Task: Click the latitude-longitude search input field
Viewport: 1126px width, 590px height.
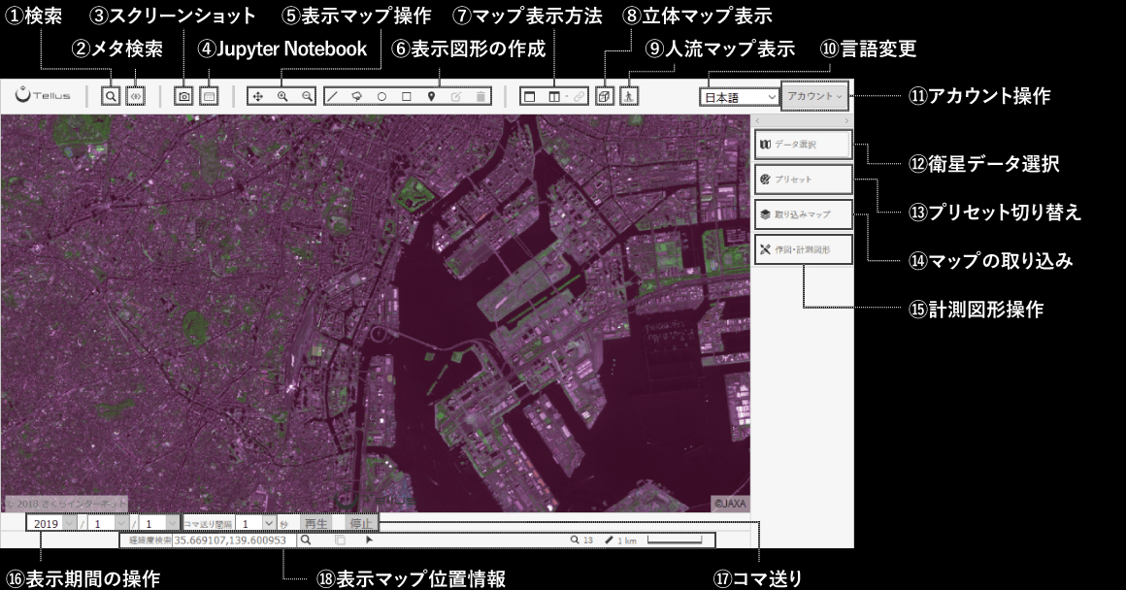Action: pyautogui.click(x=233, y=540)
